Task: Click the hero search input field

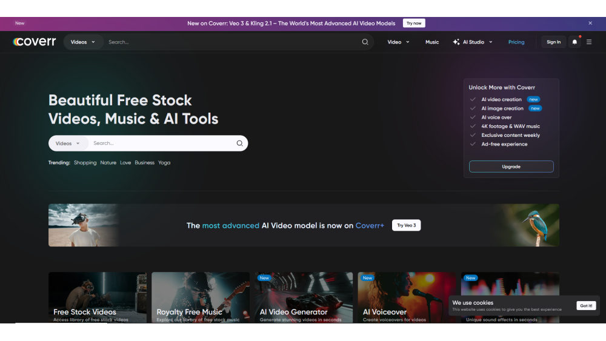Action: pyautogui.click(x=161, y=144)
